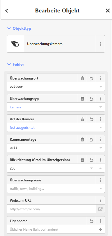The image size is (112, 236).
Task: Undo changes to Überwachungstyp field
Action: 91,98
